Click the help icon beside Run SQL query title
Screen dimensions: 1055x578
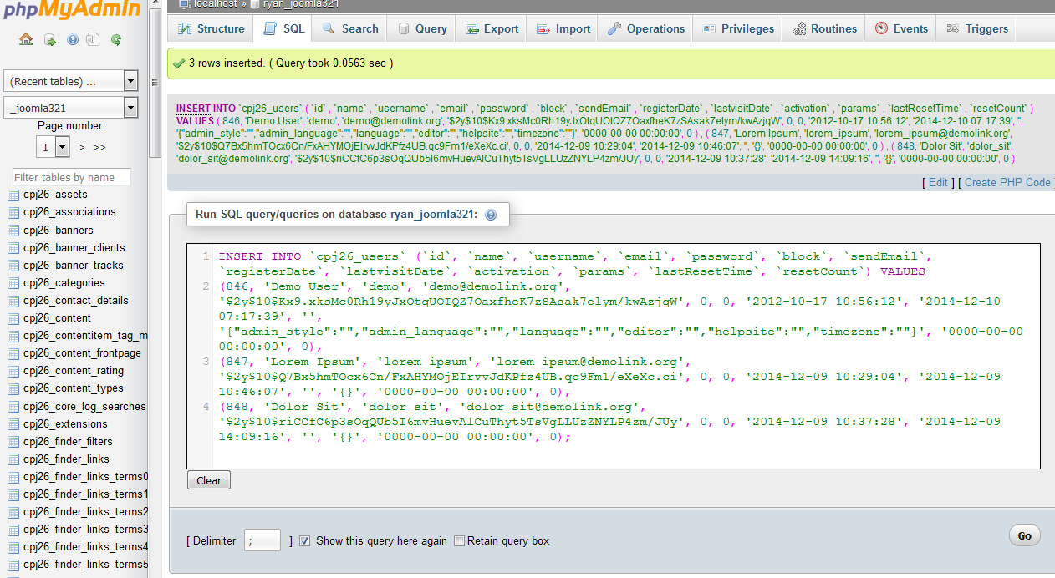(491, 215)
